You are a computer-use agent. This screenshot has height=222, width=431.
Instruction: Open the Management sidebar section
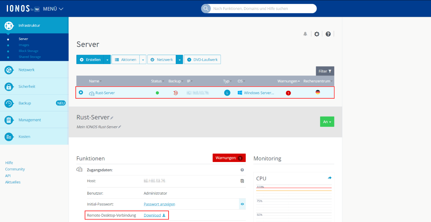[34, 120]
